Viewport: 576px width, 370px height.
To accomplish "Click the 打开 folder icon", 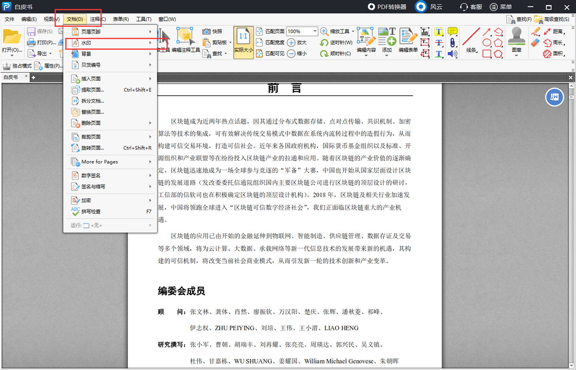I will [x=12, y=36].
